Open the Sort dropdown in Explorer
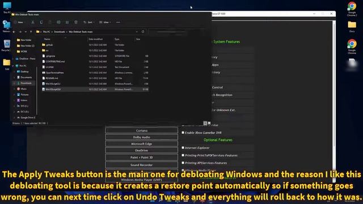363x204 pixels. (89, 22)
